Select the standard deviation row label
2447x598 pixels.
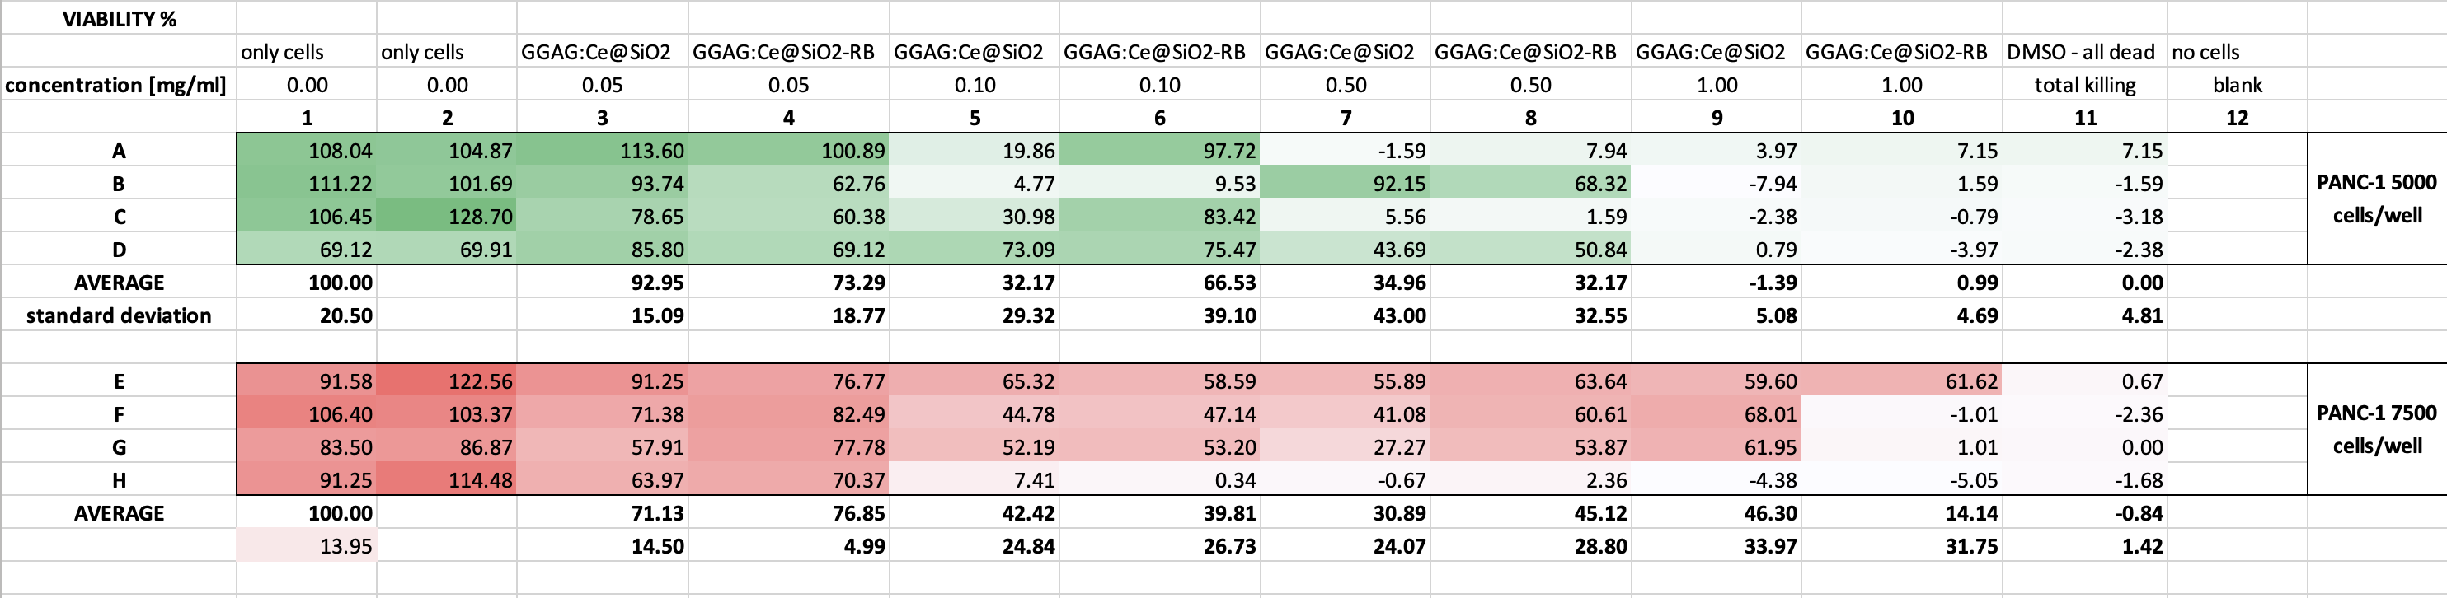[119, 315]
